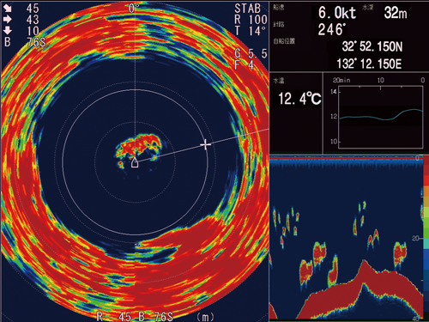
Task: Click the depth down-arrow icon
Action: click(8, 30)
